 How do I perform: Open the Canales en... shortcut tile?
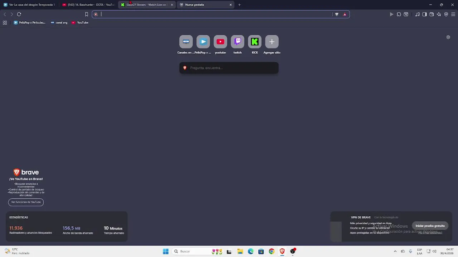[186, 42]
